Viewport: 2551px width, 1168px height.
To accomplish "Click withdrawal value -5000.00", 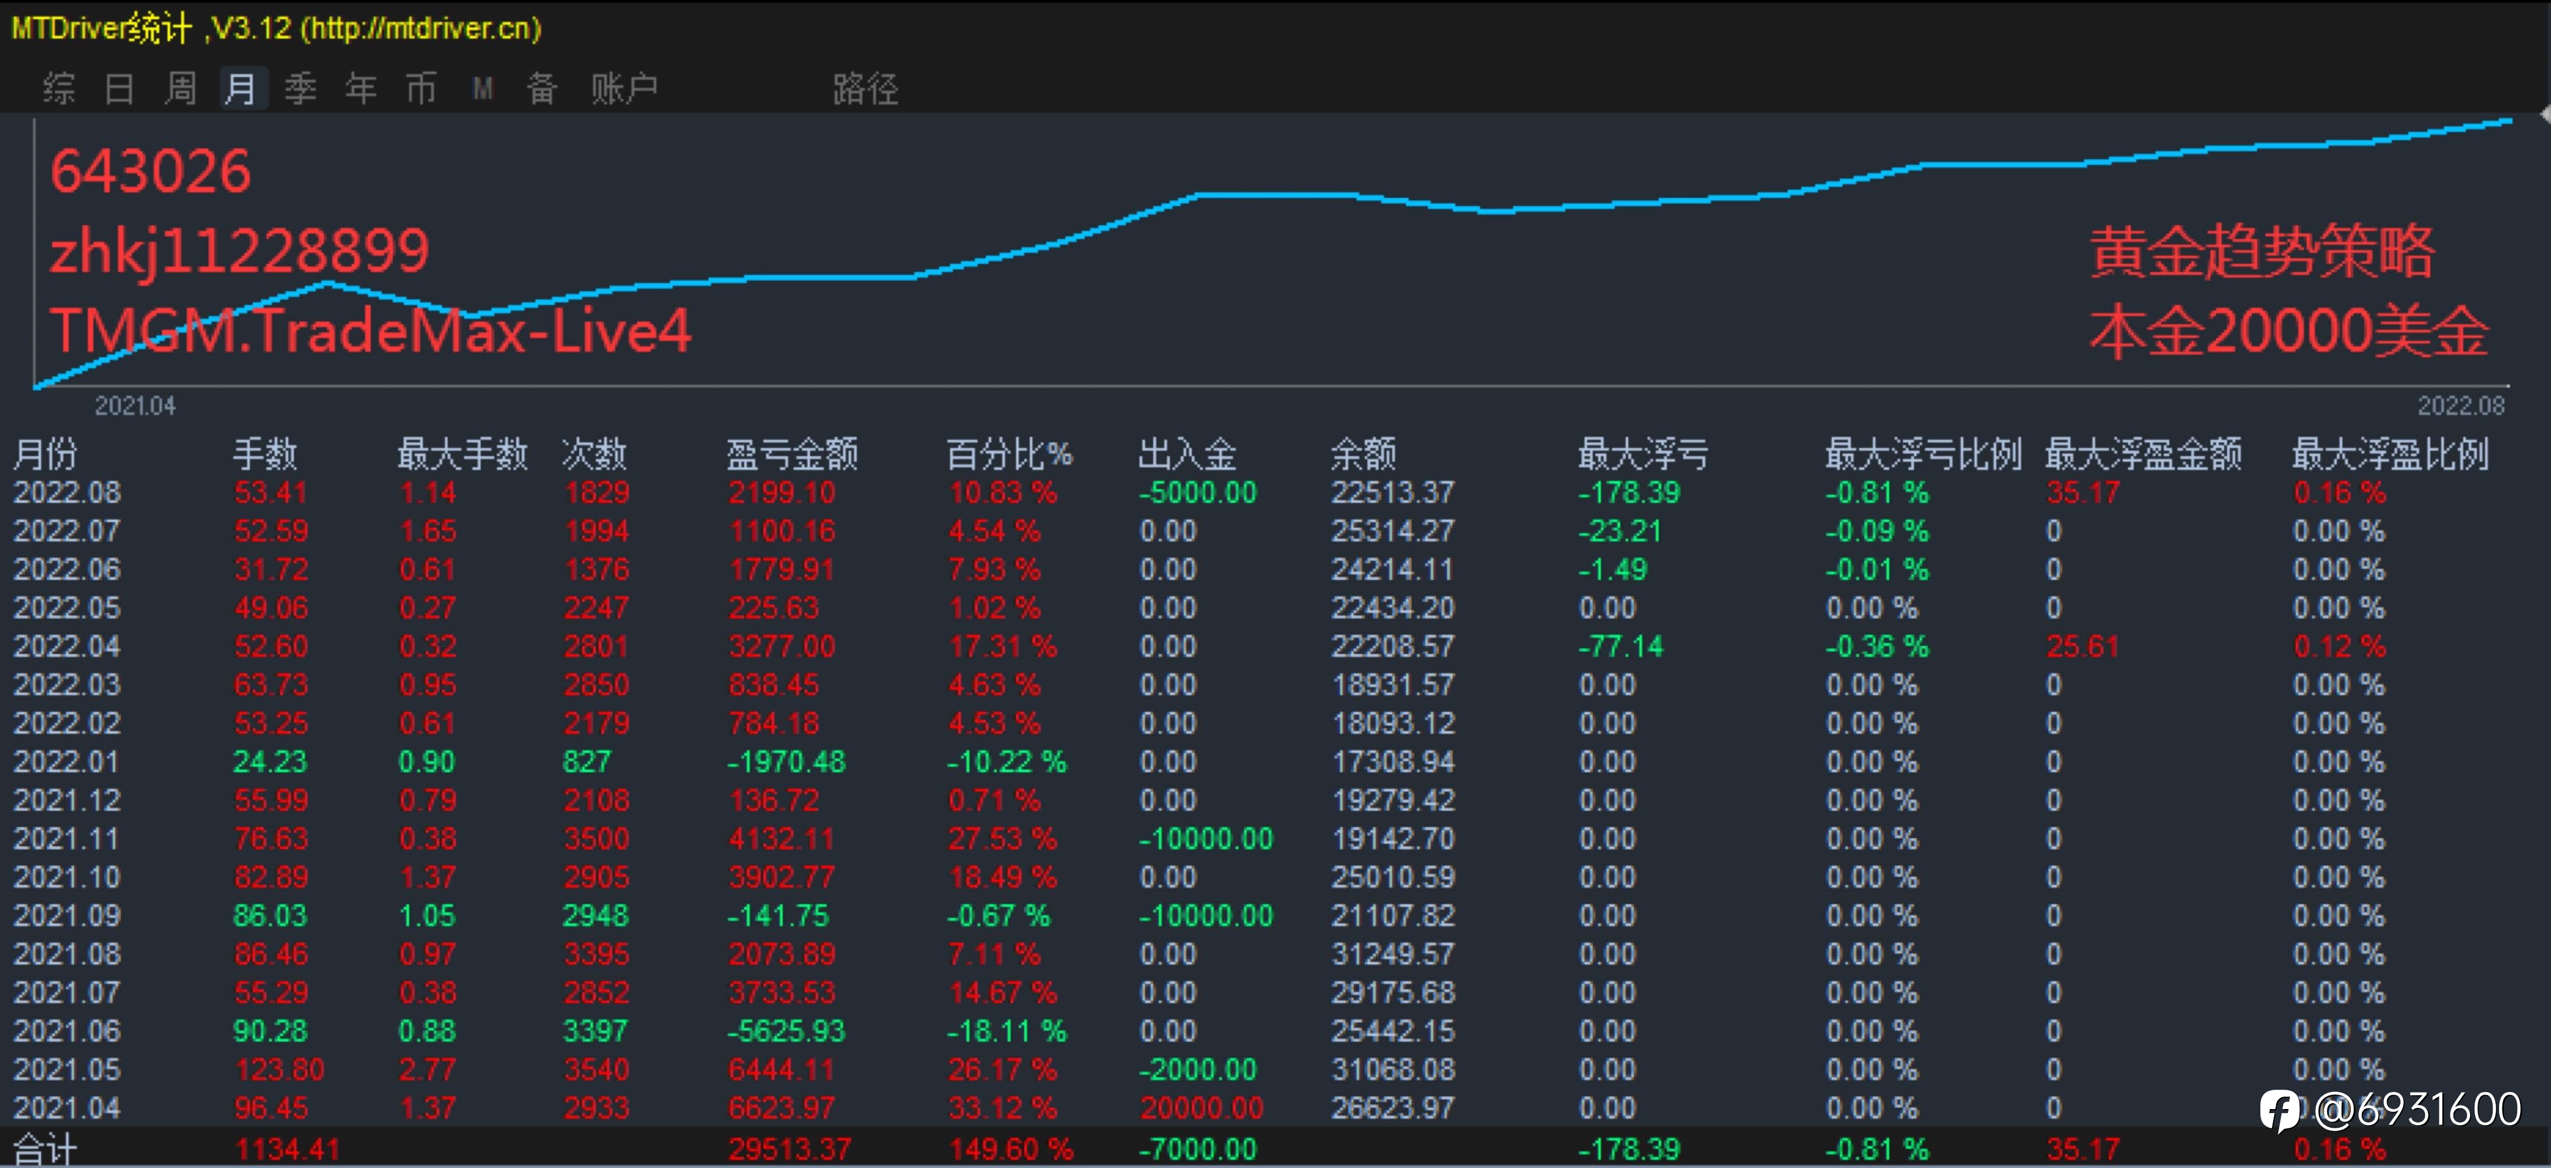I will pos(1197,493).
